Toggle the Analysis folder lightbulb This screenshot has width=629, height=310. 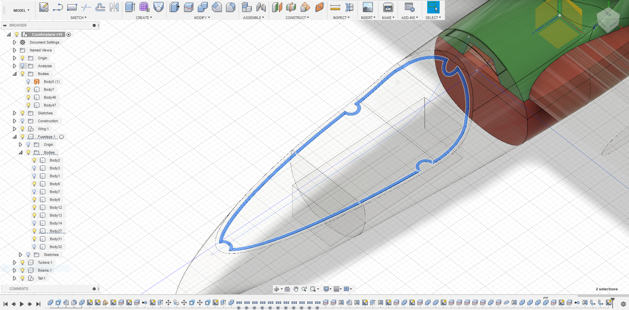[x=23, y=66]
